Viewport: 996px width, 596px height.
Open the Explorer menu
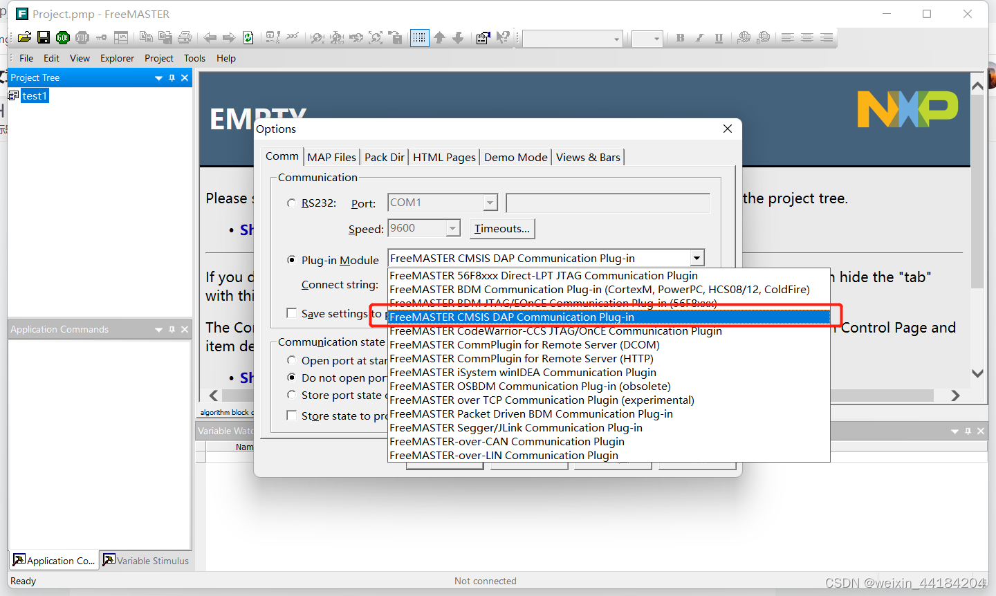[x=117, y=58]
